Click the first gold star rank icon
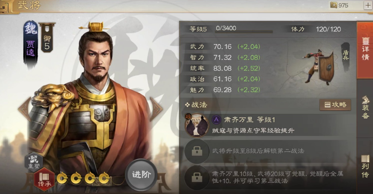 point(62,178)
